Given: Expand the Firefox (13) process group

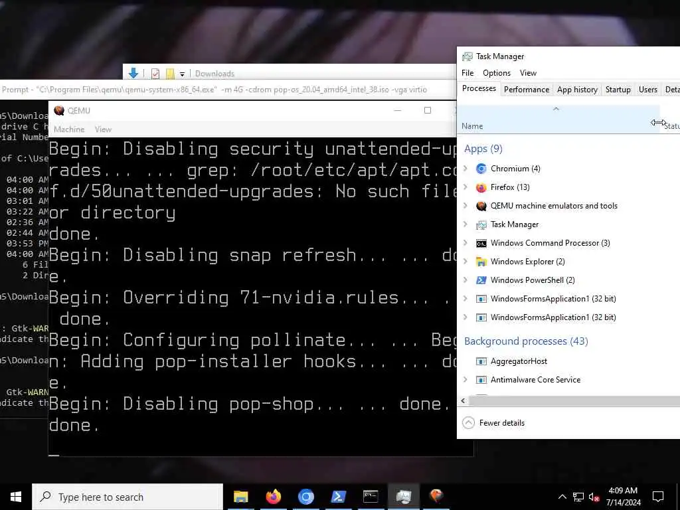Looking at the screenshot, I should click(x=466, y=187).
